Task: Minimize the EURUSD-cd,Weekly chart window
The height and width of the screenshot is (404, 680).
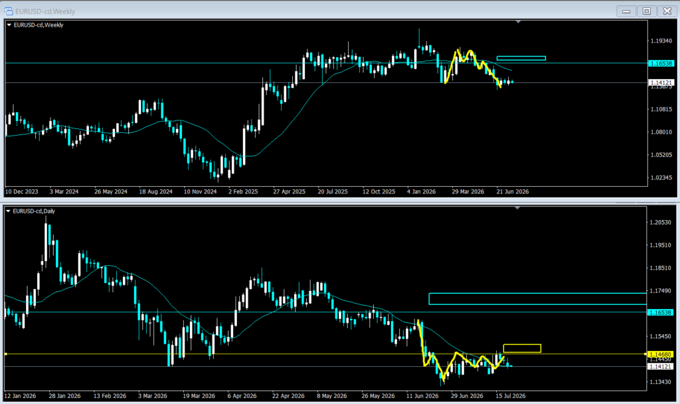Action: click(x=626, y=11)
